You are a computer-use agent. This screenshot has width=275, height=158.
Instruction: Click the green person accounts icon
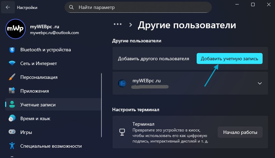point(12,104)
